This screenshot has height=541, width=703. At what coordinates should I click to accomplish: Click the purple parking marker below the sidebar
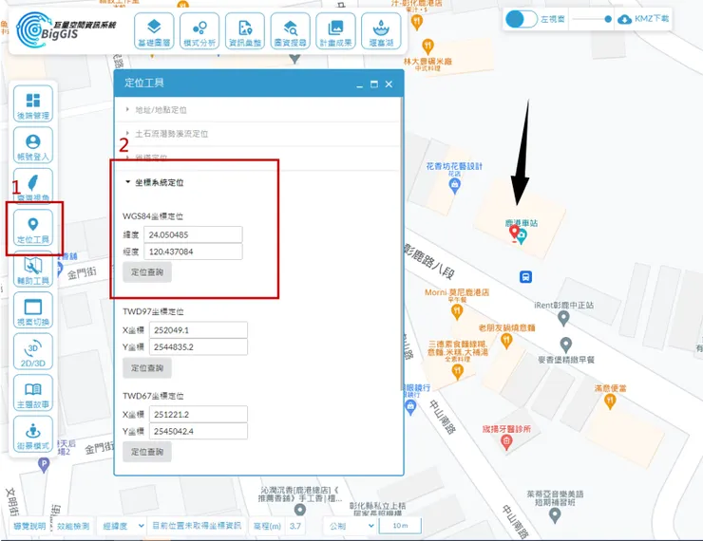point(44,465)
